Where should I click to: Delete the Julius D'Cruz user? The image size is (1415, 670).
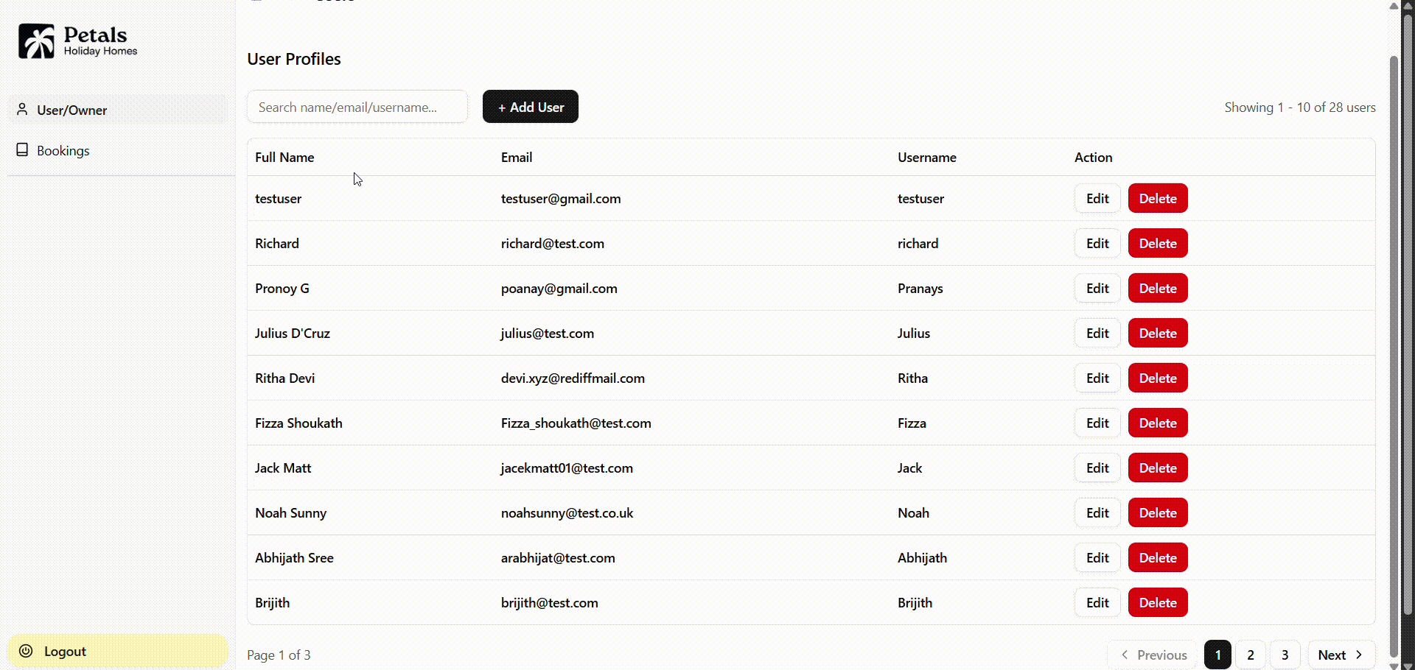1157,334
